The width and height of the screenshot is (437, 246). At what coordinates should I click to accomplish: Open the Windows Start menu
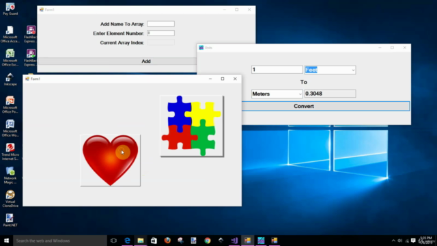coord(6,241)
